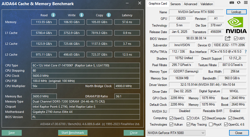Toggle the CUDA checkbox
The image size is (250, 137).
[189, 118]
